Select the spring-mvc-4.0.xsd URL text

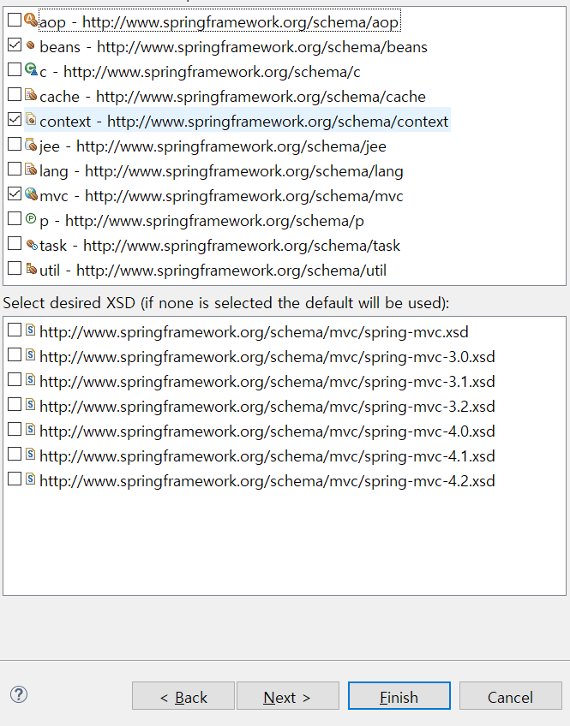pos(267,431)
